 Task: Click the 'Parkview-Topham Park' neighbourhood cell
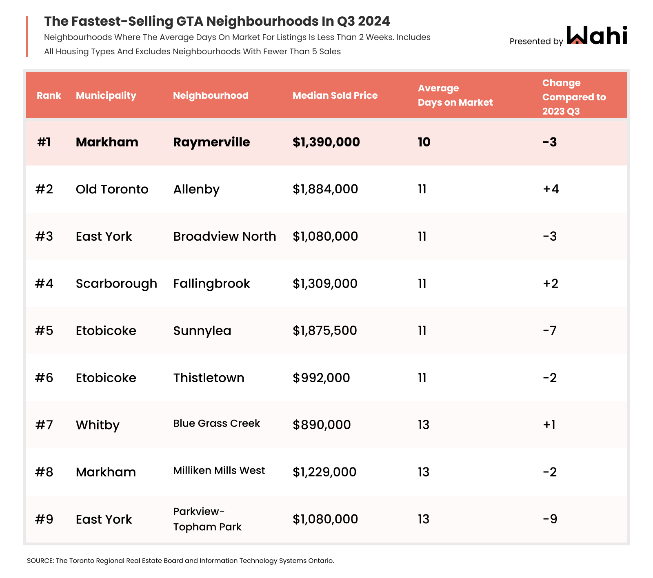coord(207,519)
